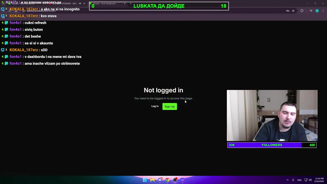
Task: Open the Windows Start menu
Action: tap(145, 180)
